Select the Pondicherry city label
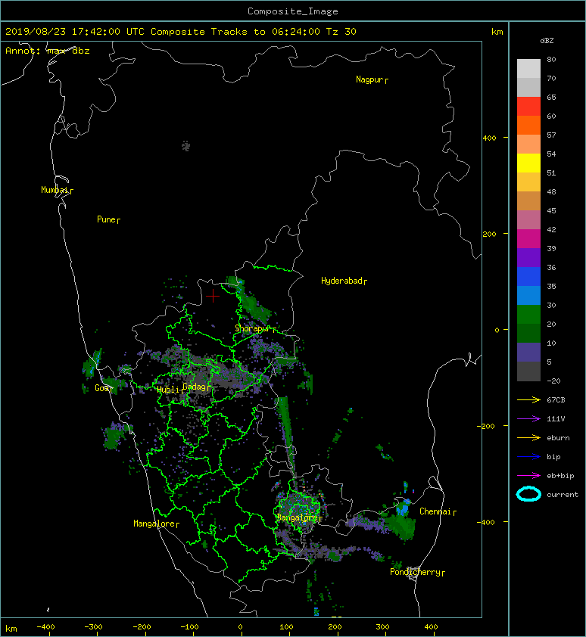This screenshot has height=637, width=586. pos(415,572)
